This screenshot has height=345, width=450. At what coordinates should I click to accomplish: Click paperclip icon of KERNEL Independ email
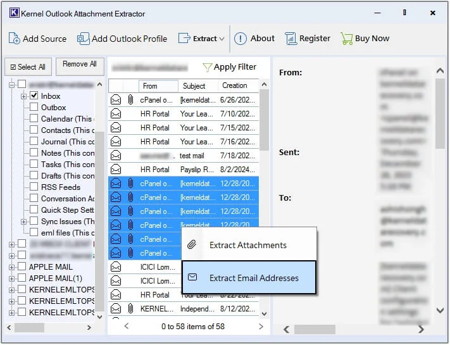click(x=130, y=309)
